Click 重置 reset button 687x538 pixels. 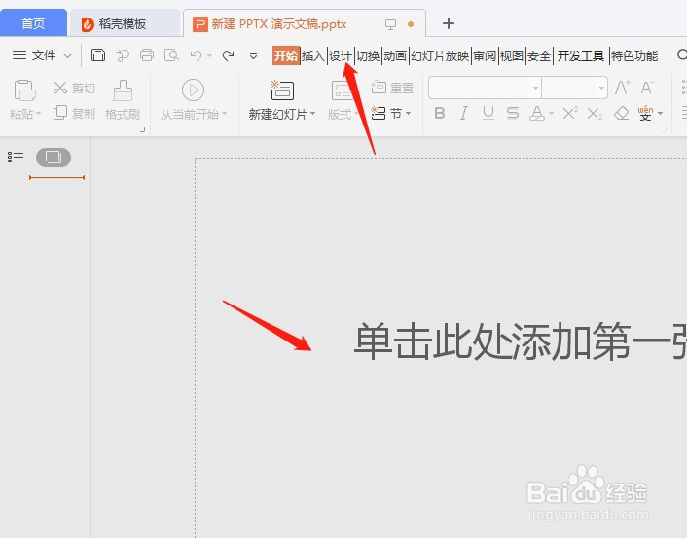(x=392, y=88)
